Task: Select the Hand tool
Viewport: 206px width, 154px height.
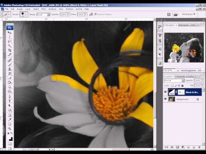Action: point(9,124)
